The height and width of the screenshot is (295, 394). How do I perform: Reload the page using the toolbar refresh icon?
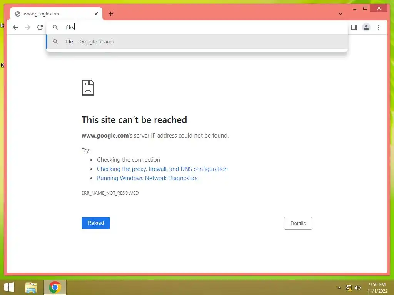40,27
